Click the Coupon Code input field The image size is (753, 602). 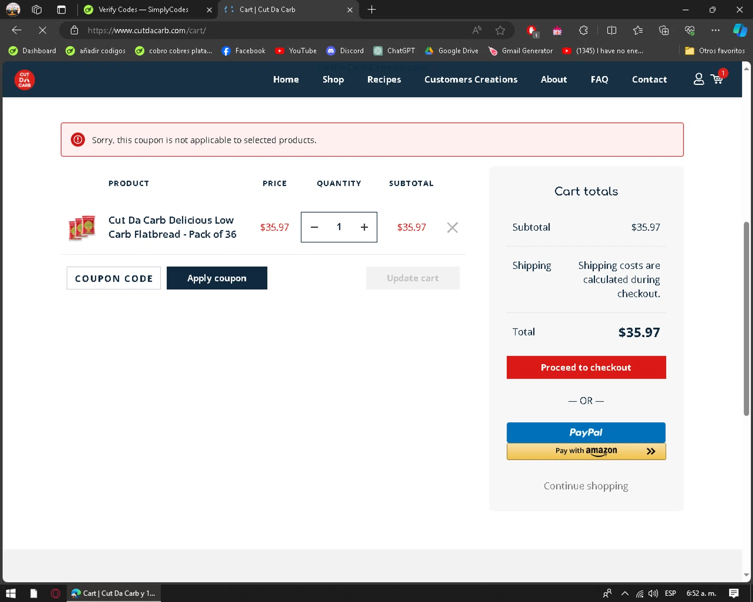(x=114, y=278)
